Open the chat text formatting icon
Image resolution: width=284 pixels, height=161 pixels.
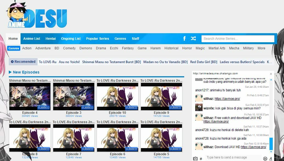(271, 159)
